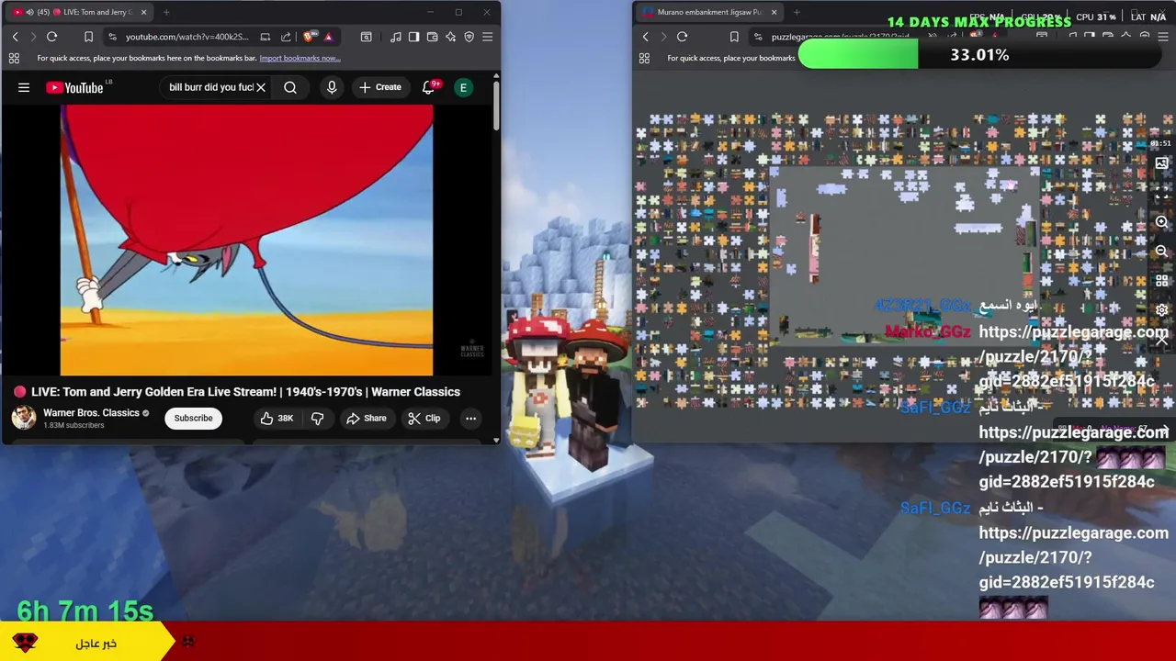This screenshot has width=1176, height=661.
Task: Go to YouTube home via the logo
Action: 75,87
